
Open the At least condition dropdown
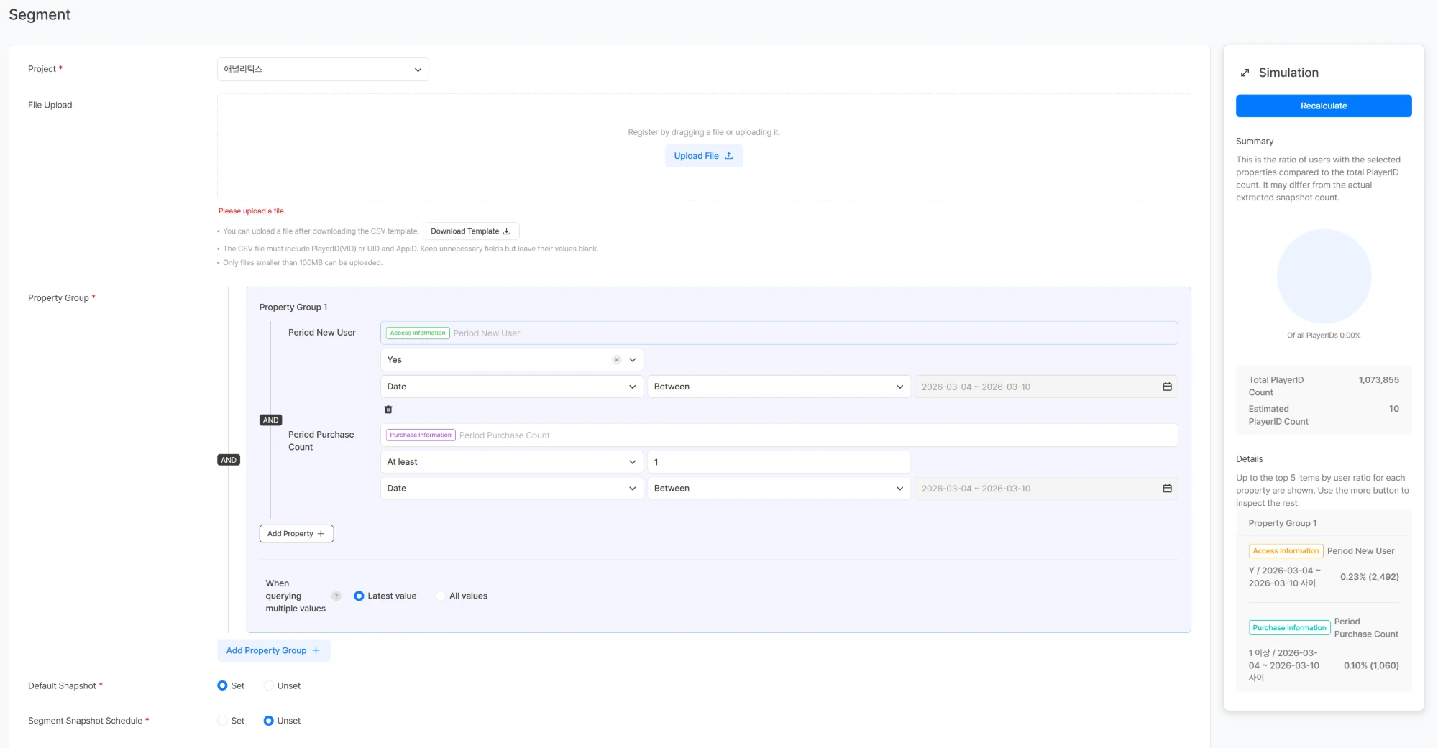(512, 462)
